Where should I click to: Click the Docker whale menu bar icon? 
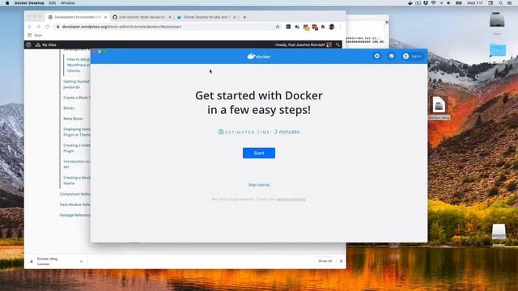point(410,3)
